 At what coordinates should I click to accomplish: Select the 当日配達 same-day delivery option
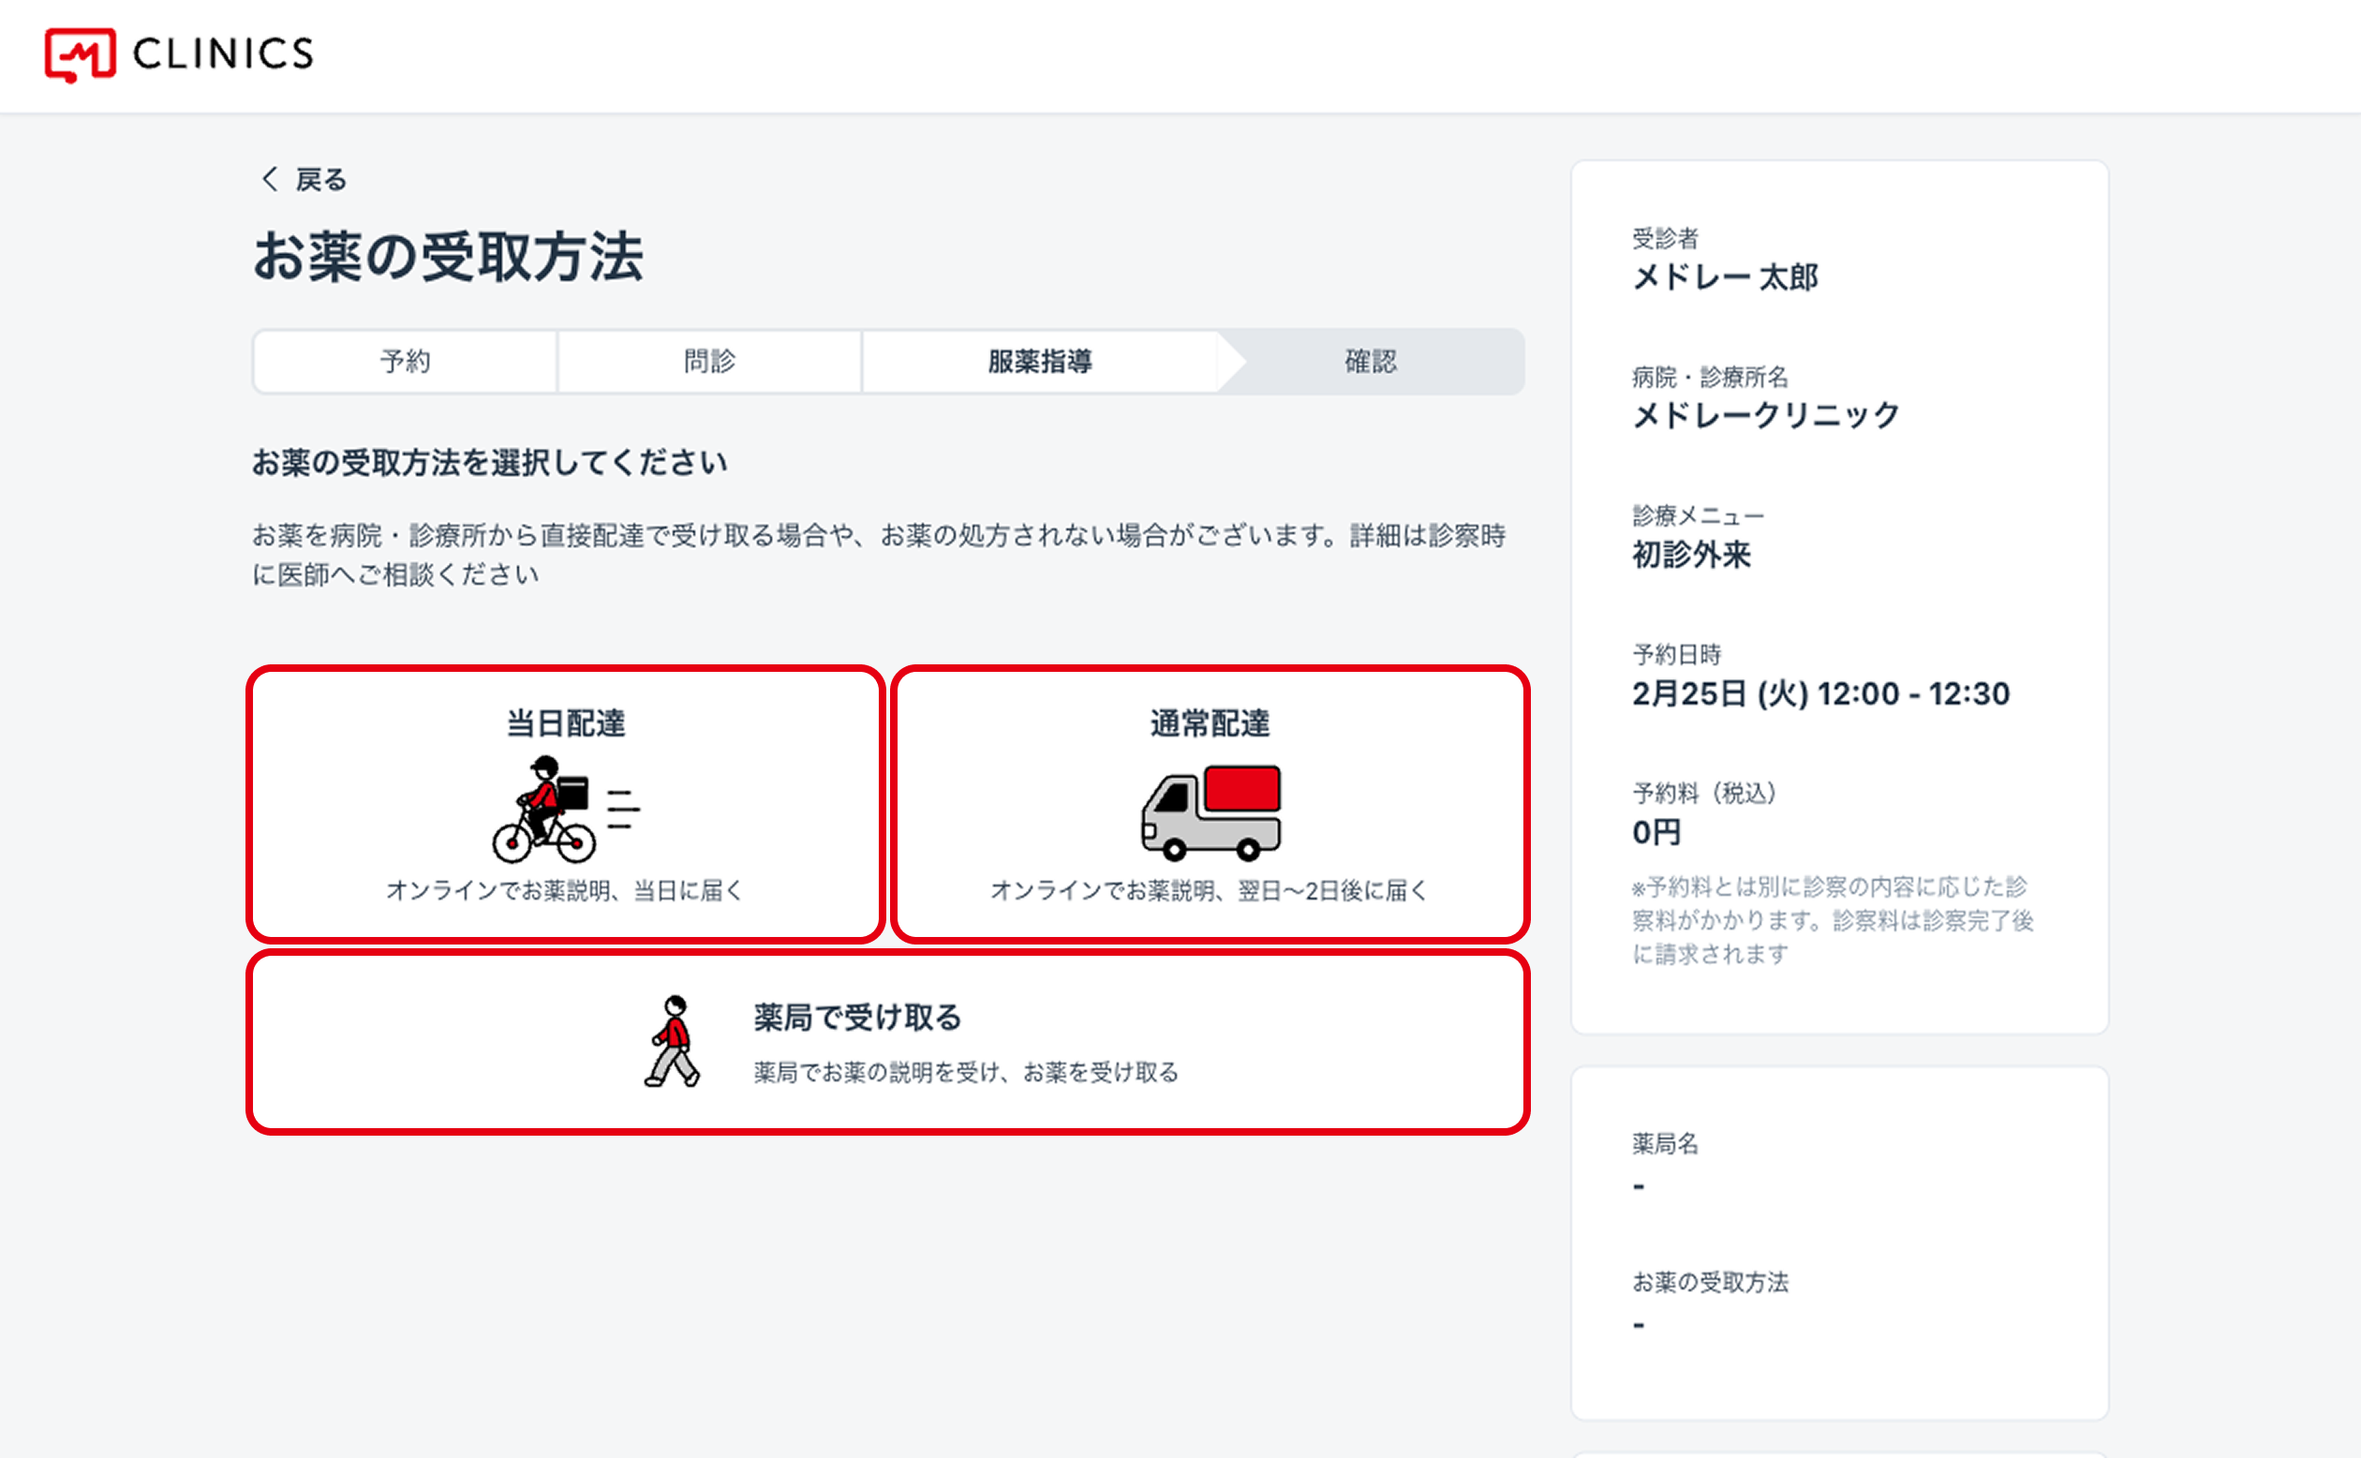[x=566, y=723]
